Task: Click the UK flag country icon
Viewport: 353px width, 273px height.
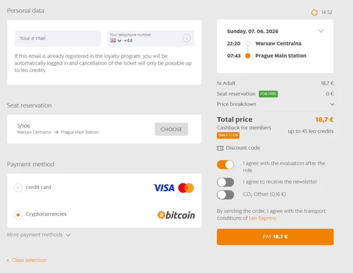Action: [x=113, y=40]
